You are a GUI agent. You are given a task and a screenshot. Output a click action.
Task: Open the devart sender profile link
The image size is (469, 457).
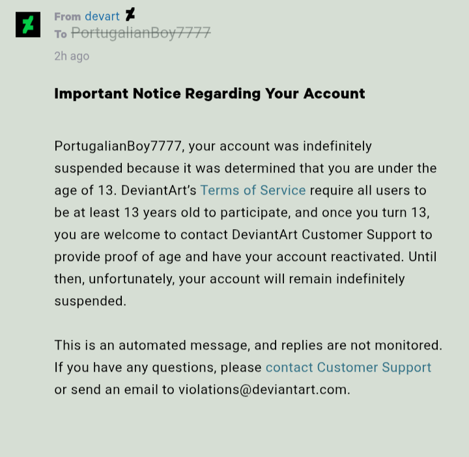[102, 16]
